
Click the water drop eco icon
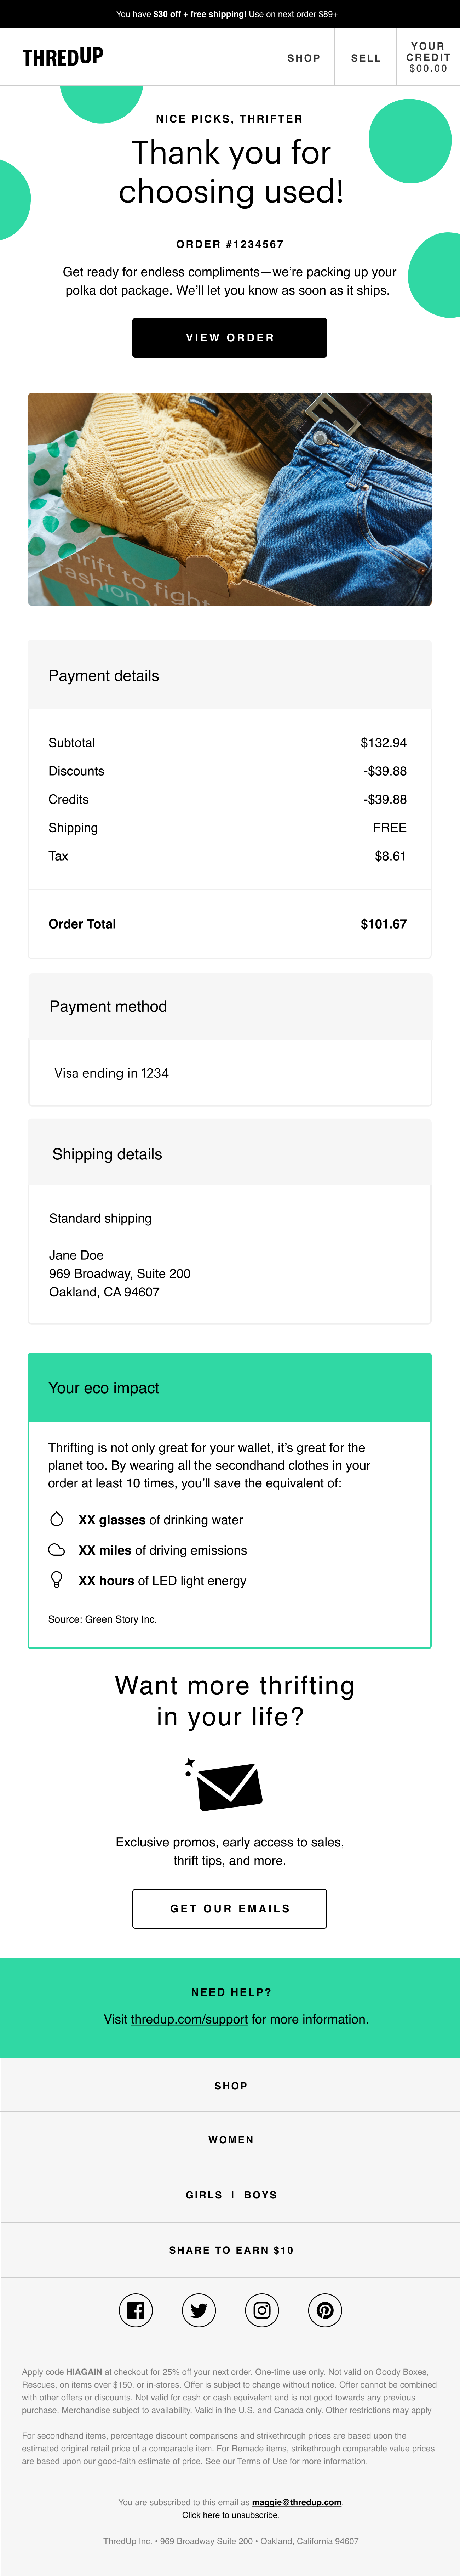(57, 1519)
